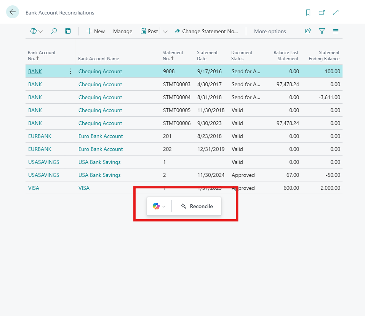The height and width of the screenshot is (316, 365).
Task: Select statement date 12/31/2019 cell
Action: 211,149
